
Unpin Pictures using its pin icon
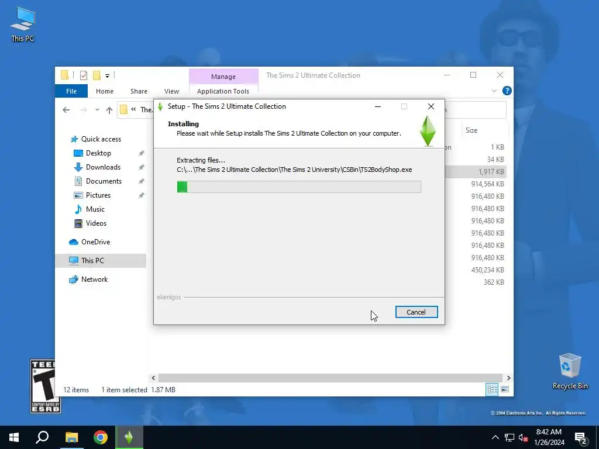(141, 195)
